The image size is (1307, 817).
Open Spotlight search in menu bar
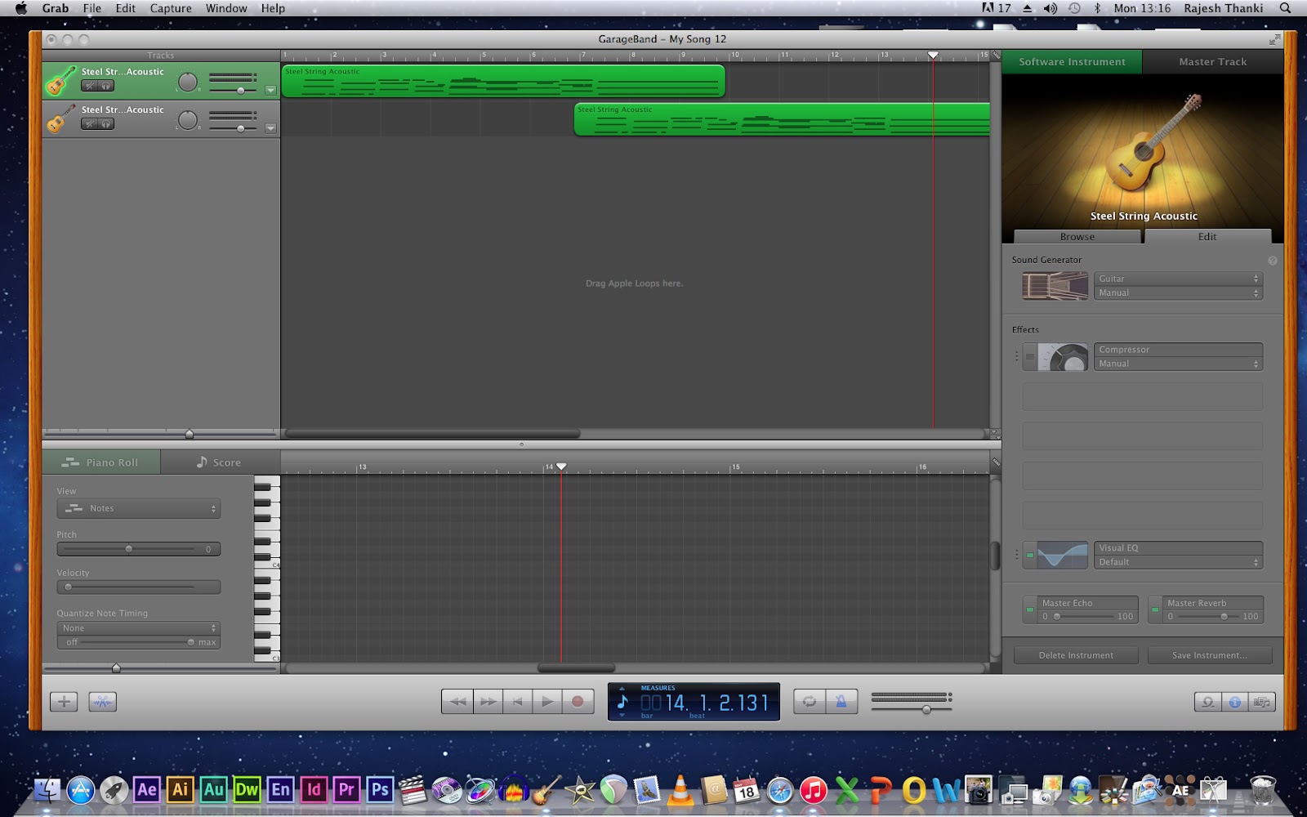[1285, 8]
